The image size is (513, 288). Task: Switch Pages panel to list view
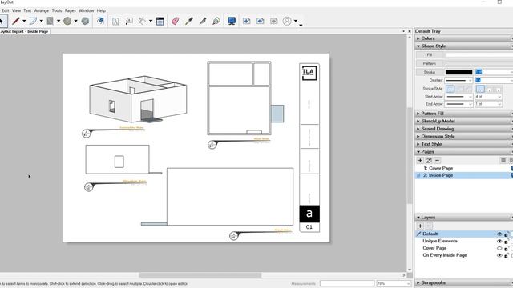(x=503, y=160)
